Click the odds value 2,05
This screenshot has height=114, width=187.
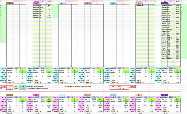click(x=177, y=22)
